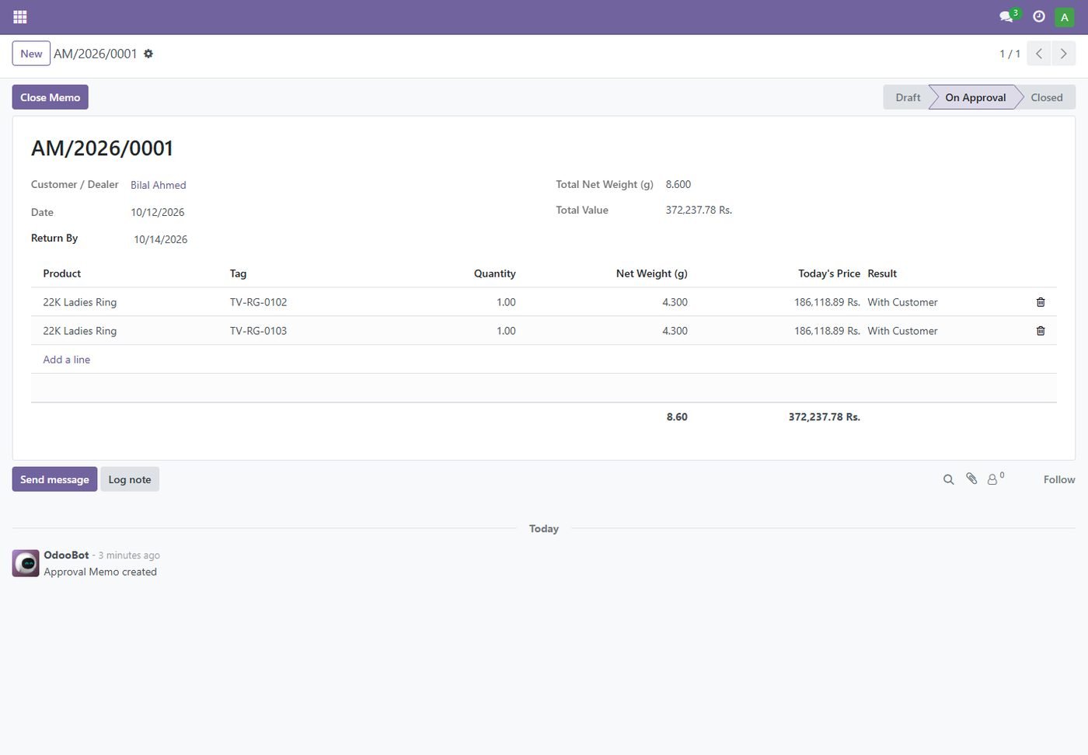Viewport: 1088px width, 755px height.
Task: Delete the TV-RG-0102 line
Action: click(x=1041, y=302)
